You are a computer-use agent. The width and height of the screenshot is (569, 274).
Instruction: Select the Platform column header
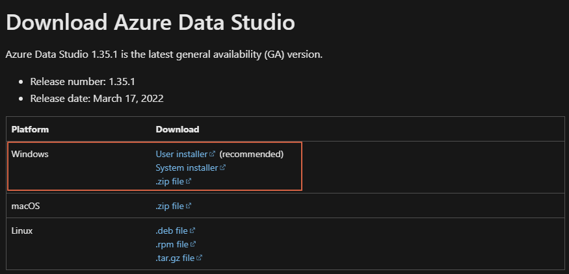30,129
